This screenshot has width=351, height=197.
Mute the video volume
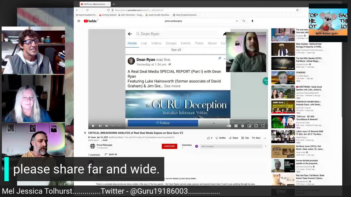click(x=107, y=126)
